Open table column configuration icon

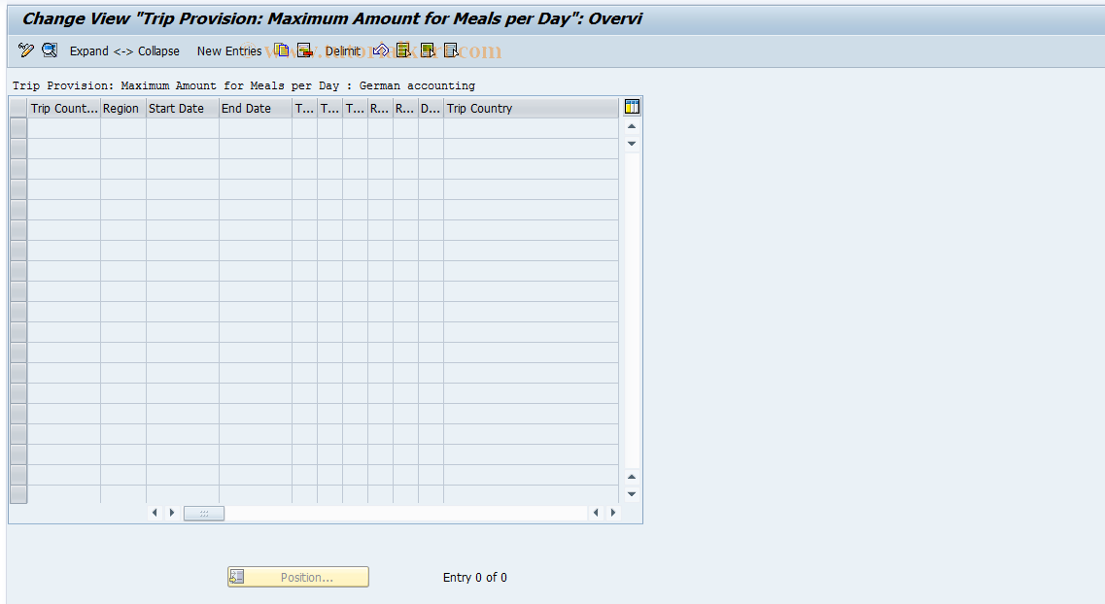pyautogui.click(x=632, y=107)
